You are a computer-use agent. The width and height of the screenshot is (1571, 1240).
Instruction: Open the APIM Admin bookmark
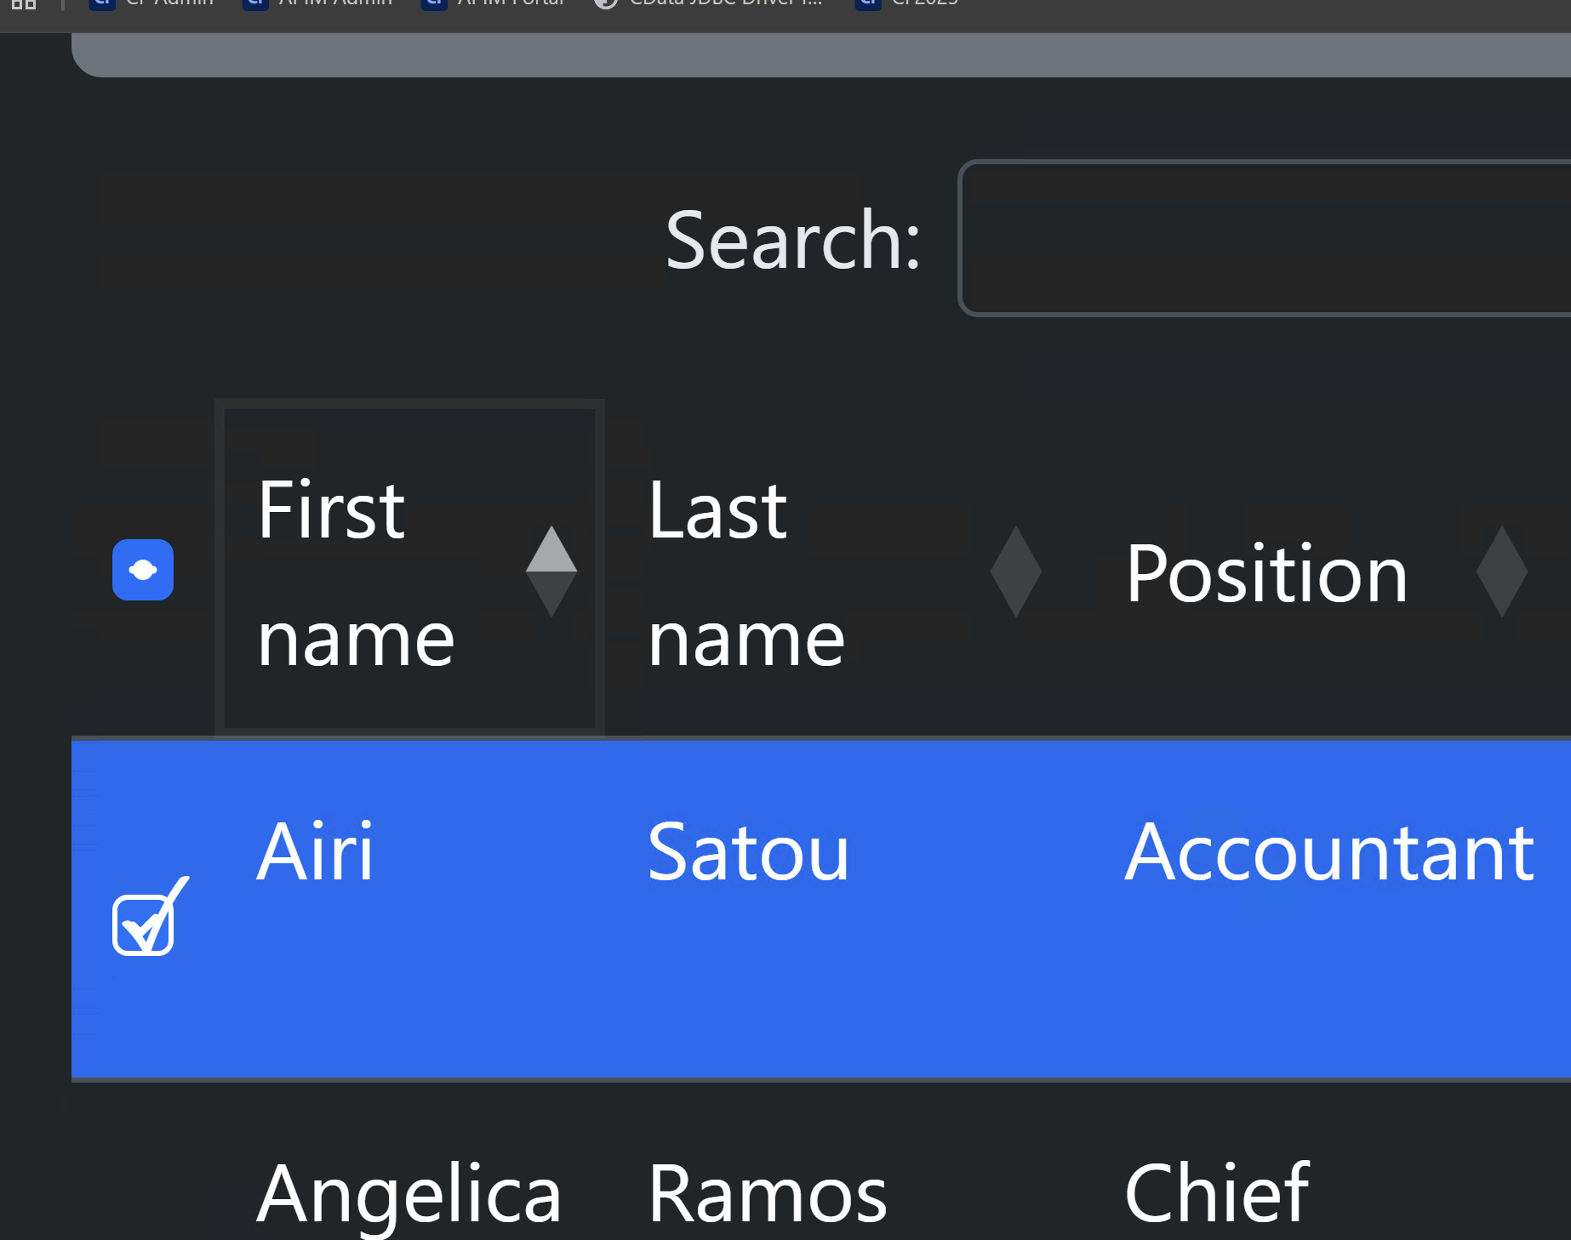[319, 4]
